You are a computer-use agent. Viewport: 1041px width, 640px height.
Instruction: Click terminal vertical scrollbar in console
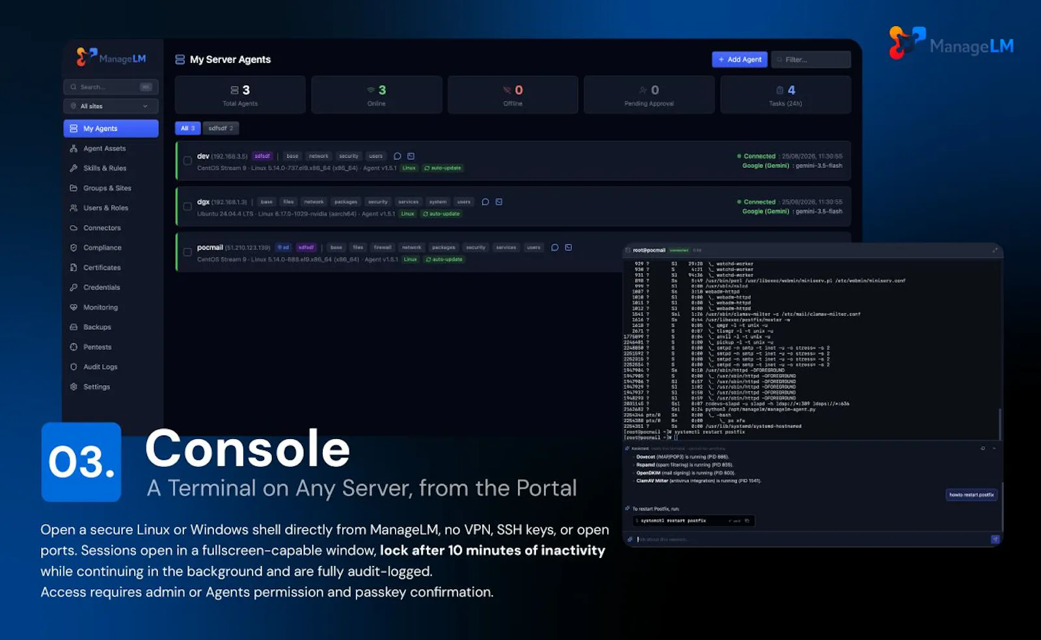point(1000,423)
